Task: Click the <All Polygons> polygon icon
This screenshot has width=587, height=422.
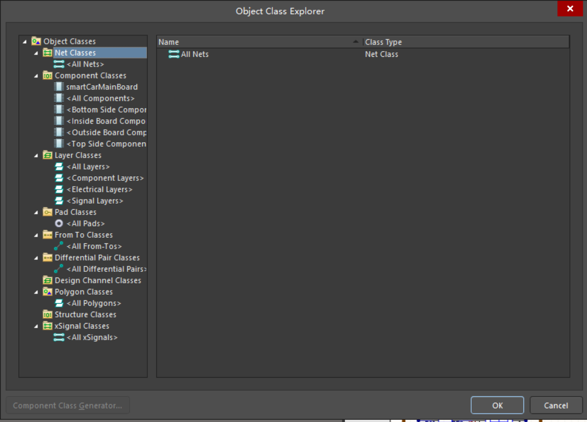Action: 59,303
